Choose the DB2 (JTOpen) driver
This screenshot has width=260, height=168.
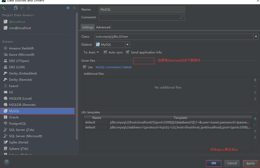pos(19,61)
